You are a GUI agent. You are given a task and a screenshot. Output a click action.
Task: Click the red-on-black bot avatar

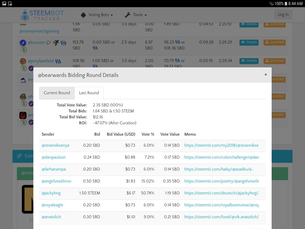tap(23, 115)
